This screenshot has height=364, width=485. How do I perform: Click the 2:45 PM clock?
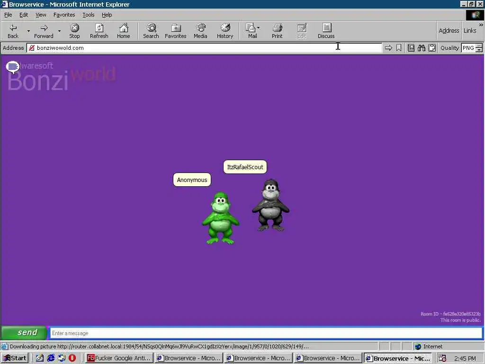click(x=465, y=358)
